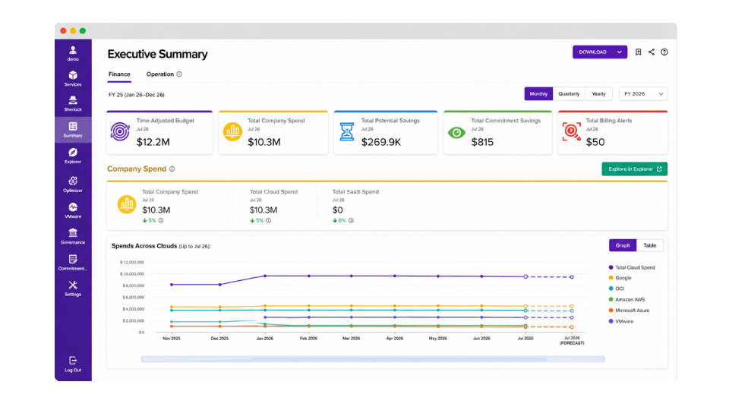Expand the Download button arrow
This screenshot has width=729, height=410.
(620, 52)
